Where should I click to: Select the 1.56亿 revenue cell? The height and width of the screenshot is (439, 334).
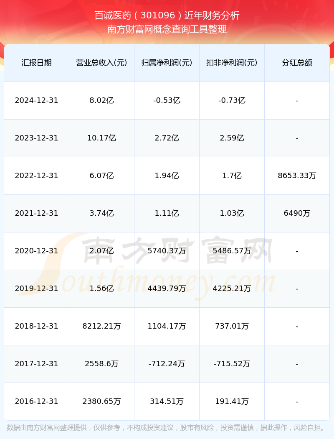coord(102,288)
